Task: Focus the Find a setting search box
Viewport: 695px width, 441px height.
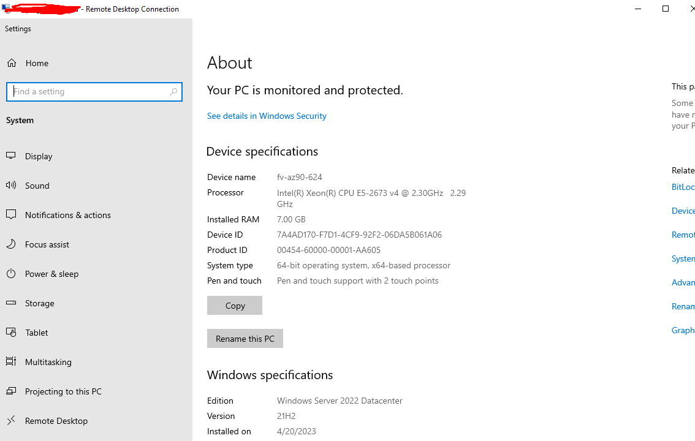Action: point(91,92)
